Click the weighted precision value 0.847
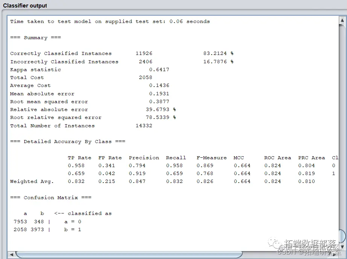Screen dimensions: 347x259 click(137, 181)
